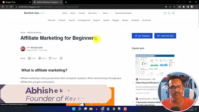Click Backlink idea site logo
Screen dimensions: 199x112
(x=31, y=13)
